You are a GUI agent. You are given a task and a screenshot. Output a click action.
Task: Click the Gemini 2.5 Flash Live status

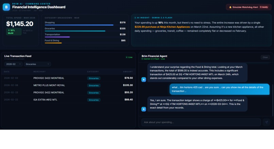(x=153, y=59)
